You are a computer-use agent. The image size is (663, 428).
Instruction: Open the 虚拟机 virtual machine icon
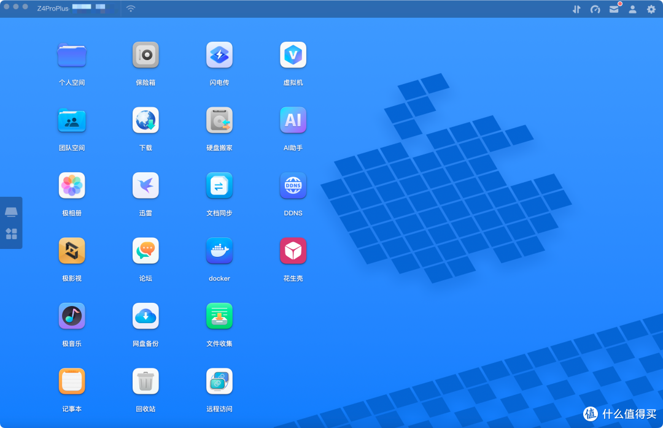pyautogui.click(x=293, y=55)
